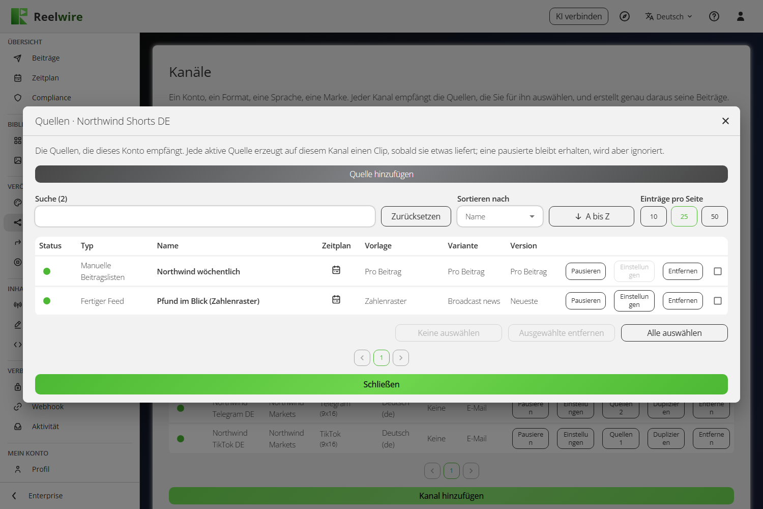Toggle the A bis Z sort direction

[x=592, y=216]
